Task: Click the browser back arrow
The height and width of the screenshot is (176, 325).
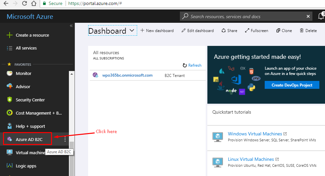Action: point(6,3)
